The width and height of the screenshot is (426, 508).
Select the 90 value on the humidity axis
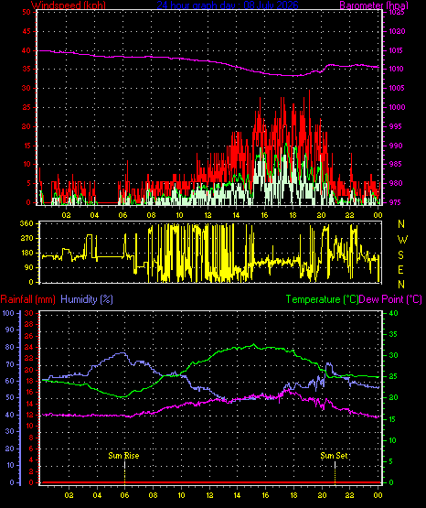coord(10,330)
